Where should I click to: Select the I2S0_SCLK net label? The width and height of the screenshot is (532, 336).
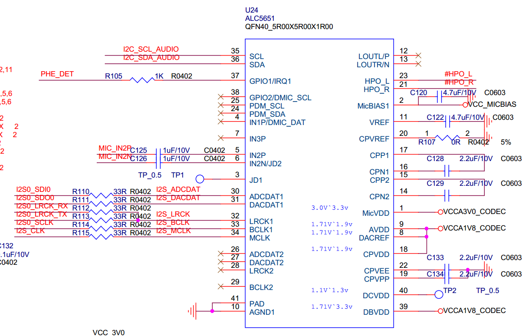click(35, 223)
